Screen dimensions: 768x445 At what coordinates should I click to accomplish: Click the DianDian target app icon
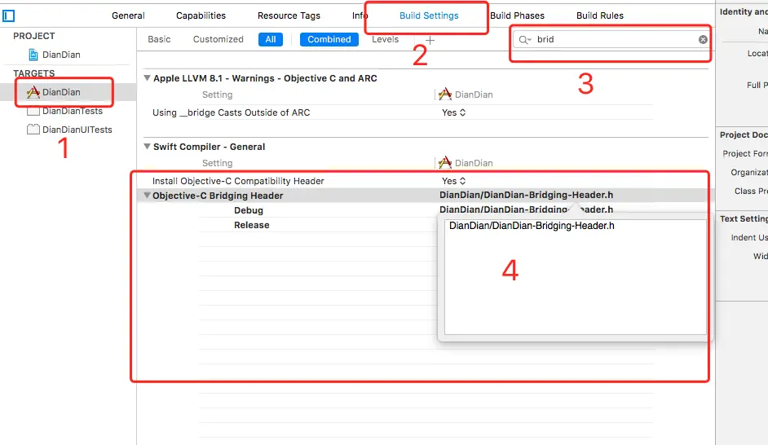tap(33, 92)
